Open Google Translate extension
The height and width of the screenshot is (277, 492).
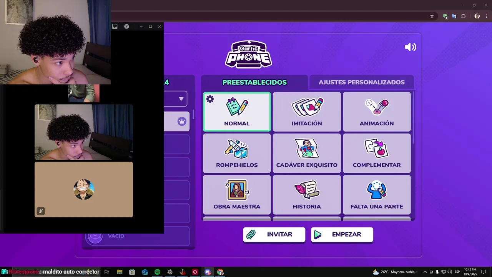tap(454, 16)
